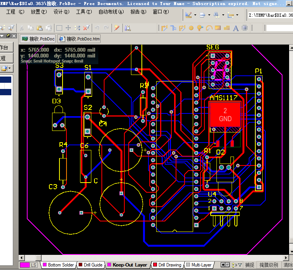Viewport: 293px width, 270px height.
Task: Click the Drill Guide dark red color swatch
Action: click(80, 265)
